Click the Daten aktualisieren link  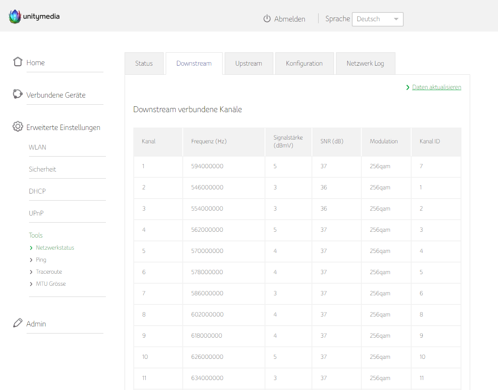(x=437, y=87)
